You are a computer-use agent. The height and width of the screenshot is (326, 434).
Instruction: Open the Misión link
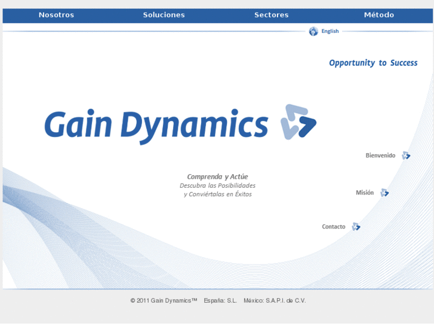click(x=365, y=193)
